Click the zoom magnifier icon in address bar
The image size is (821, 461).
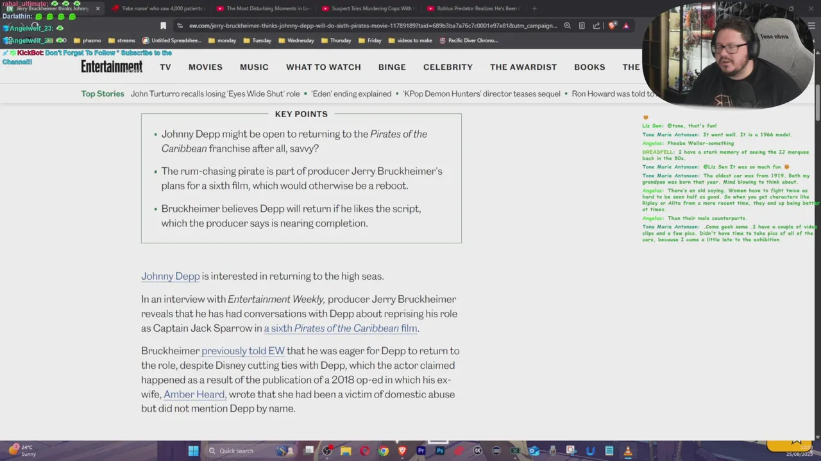[567, 26]
